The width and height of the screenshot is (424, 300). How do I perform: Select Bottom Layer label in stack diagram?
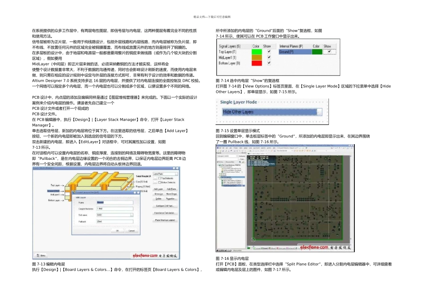point(54,200)
